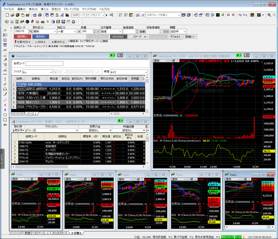The height and width of the screenshot is (239, 278).
Task: Open the OCO/OSO dropdown button
Action: (x=119, y=37)
